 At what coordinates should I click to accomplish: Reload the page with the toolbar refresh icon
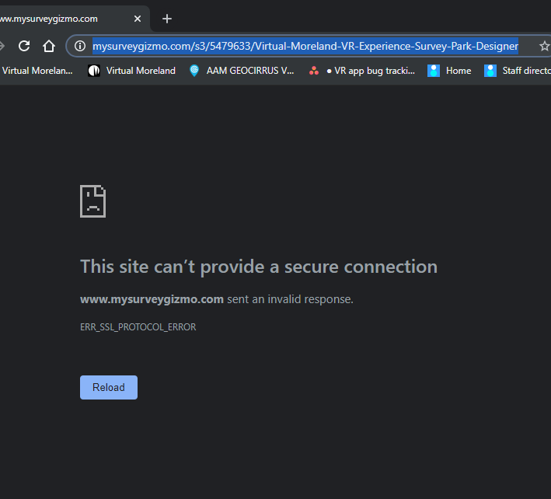pos(24,46)
